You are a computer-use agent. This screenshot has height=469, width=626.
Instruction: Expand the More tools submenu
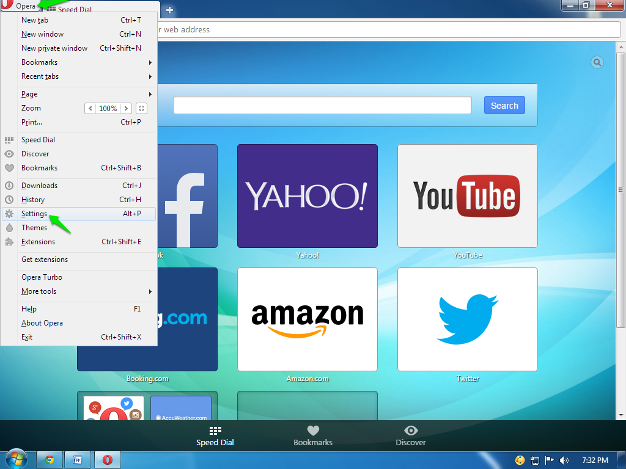pos(79,291)
